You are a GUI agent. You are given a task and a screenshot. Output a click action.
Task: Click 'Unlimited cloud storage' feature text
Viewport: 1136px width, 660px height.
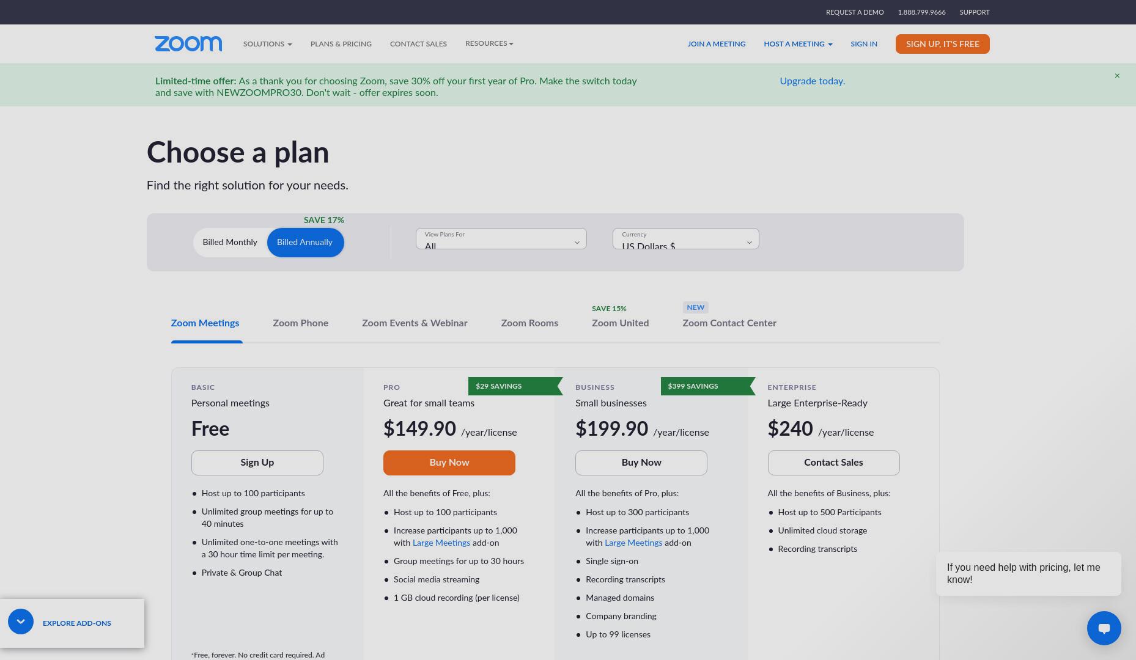pyautogui.click(x=822, y=530)
